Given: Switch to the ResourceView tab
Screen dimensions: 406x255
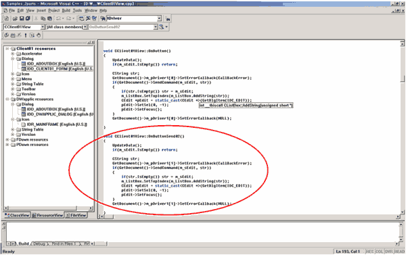Looking at the screenshot, I should pos(47,215).
